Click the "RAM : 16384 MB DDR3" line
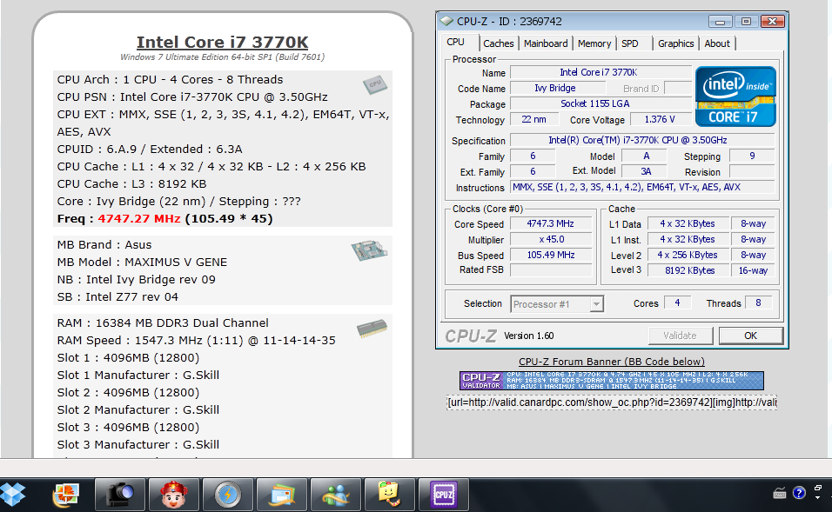The width and height of the screenshot is (832, 512). pyautogui.click(x=163, y=322)
